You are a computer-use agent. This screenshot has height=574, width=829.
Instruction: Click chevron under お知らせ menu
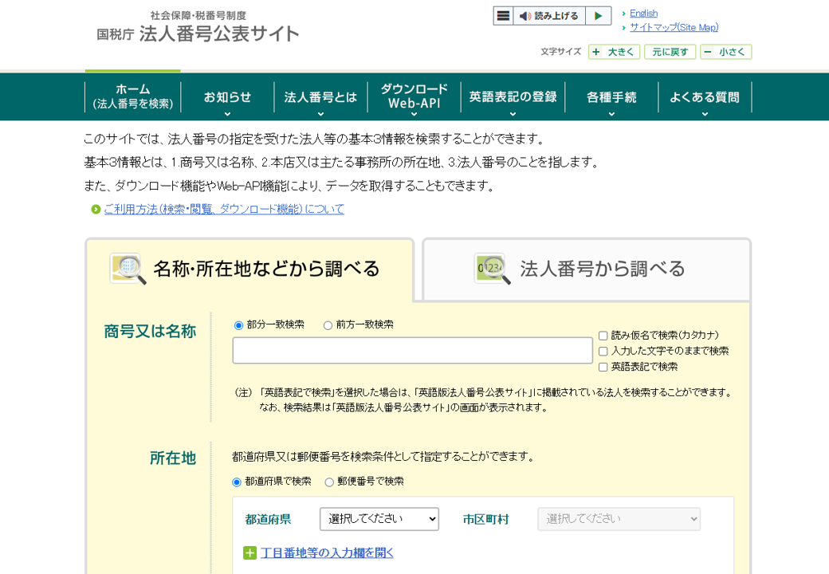pos(227,114)
